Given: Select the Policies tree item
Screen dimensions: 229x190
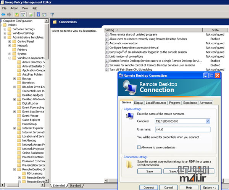Looking at the screenshot, I should tap(12, 25).
